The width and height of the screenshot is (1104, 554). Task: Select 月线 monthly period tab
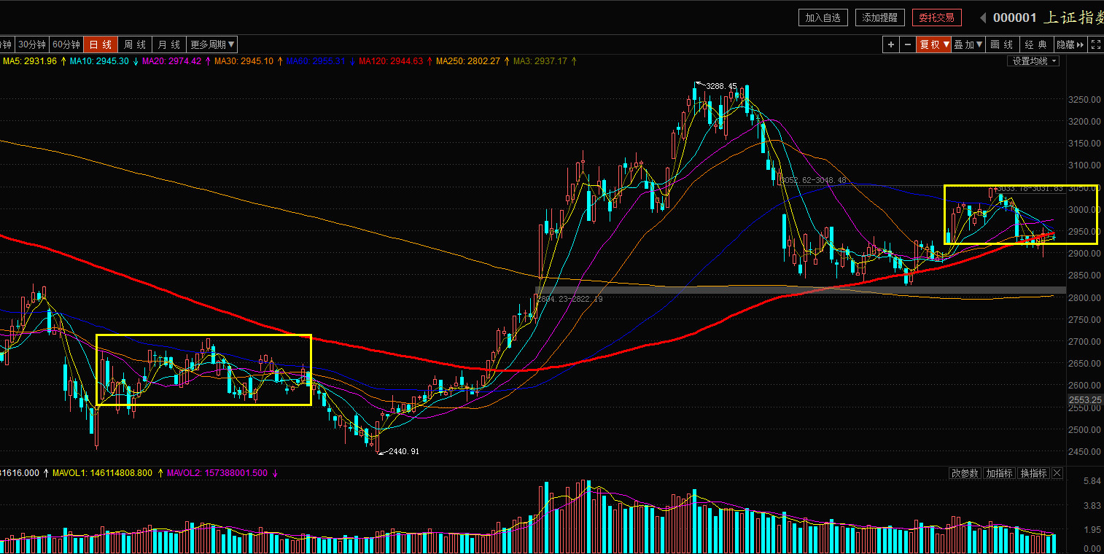(x=169, y=44)
